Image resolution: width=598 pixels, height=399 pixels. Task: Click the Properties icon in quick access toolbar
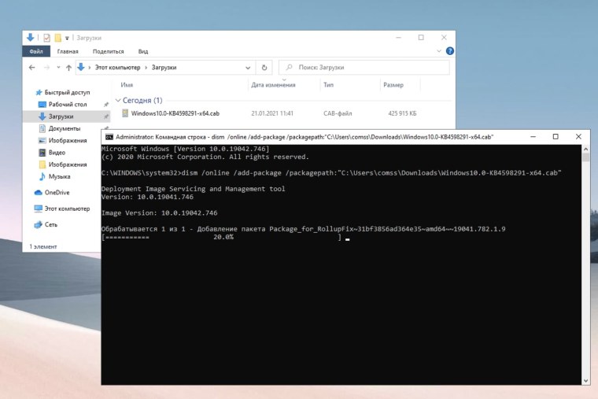click(47, 37)
